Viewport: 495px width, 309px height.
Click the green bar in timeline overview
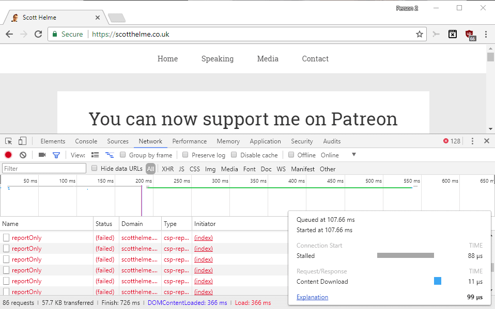(280, 188)
